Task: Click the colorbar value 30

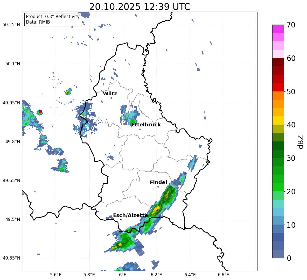Action: [291, 158]
